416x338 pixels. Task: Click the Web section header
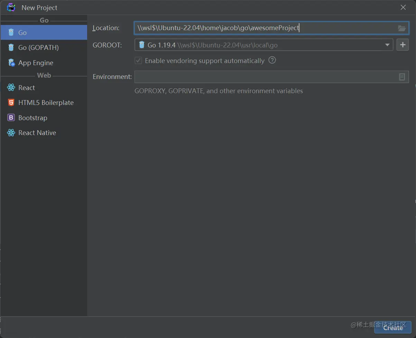pos(44,75)
